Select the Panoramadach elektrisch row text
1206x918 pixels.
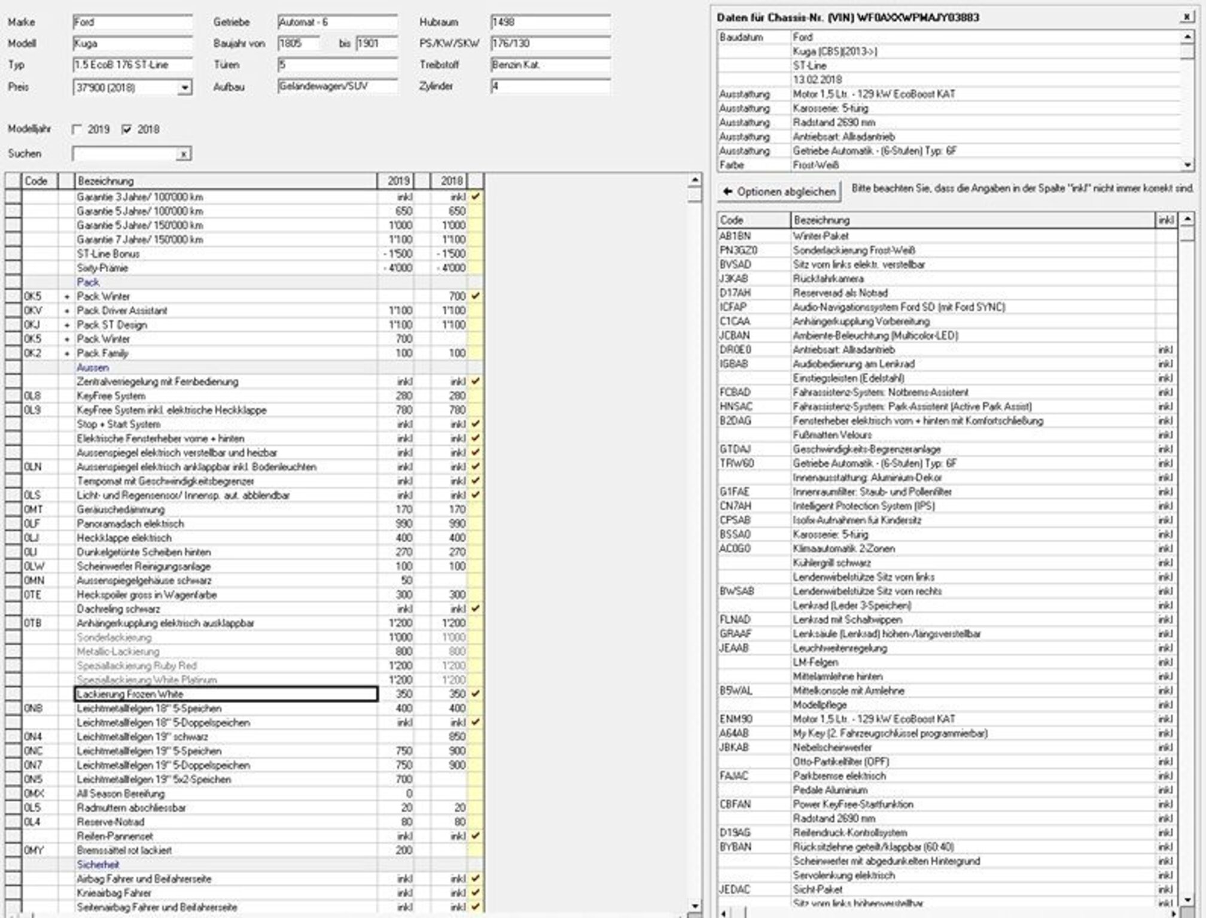click(x=130, y=524)
